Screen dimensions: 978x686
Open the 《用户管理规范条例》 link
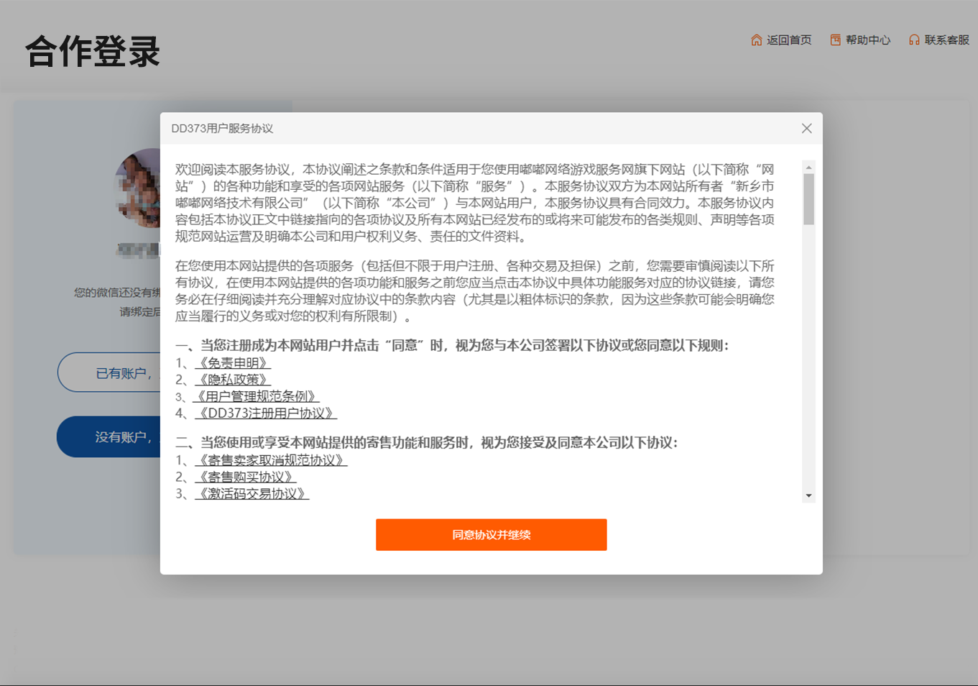[257, 396]
